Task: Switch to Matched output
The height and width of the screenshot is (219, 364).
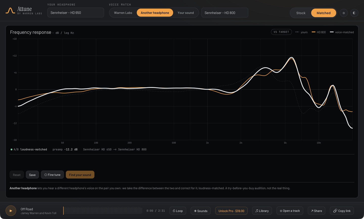Action: coord(324,13)
